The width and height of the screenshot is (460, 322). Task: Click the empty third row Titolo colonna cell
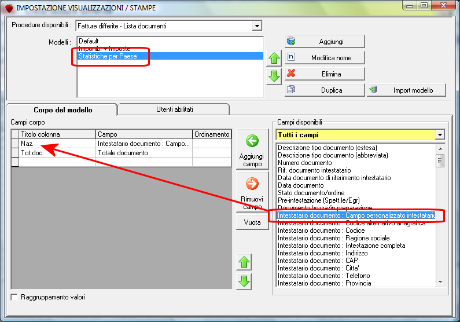(x=57, y=162)
